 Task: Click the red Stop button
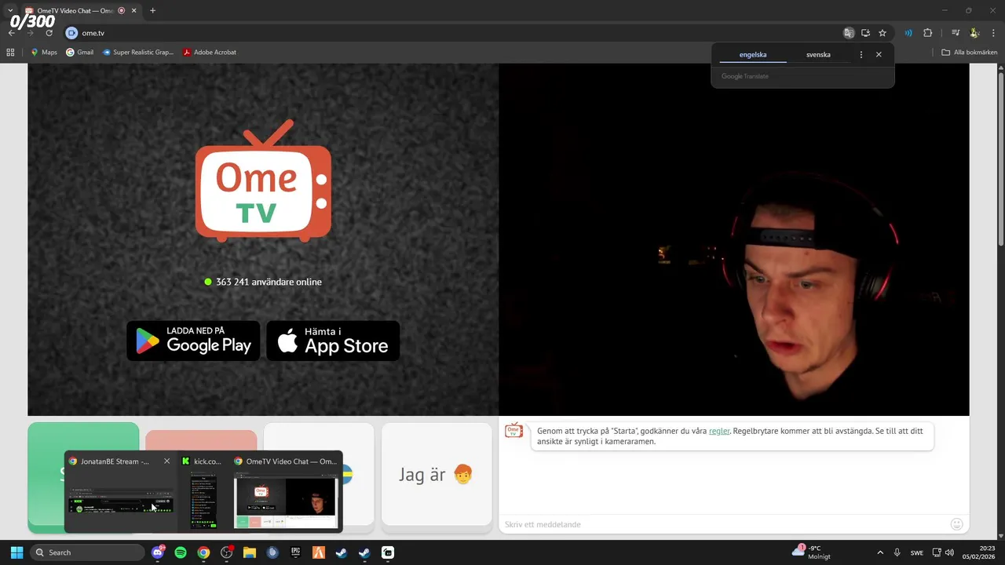tap(201, 440)
